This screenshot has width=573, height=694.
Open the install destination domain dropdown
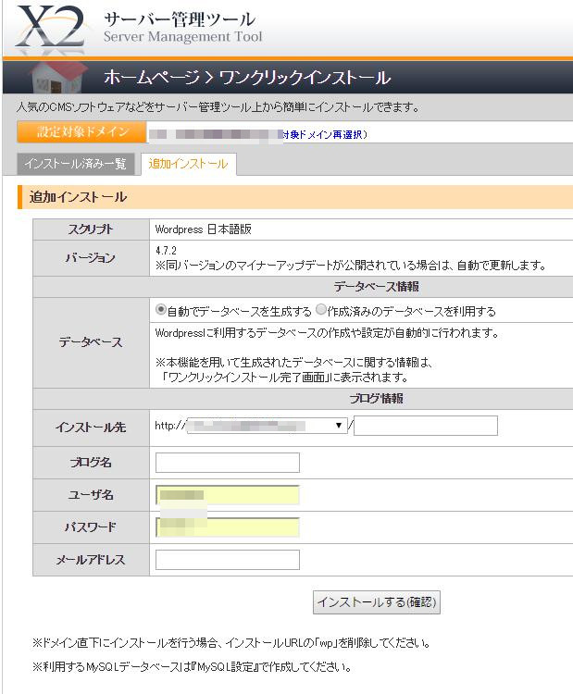(267, 426)
